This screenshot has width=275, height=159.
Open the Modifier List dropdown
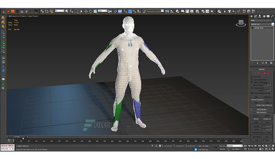click(262, 24)
